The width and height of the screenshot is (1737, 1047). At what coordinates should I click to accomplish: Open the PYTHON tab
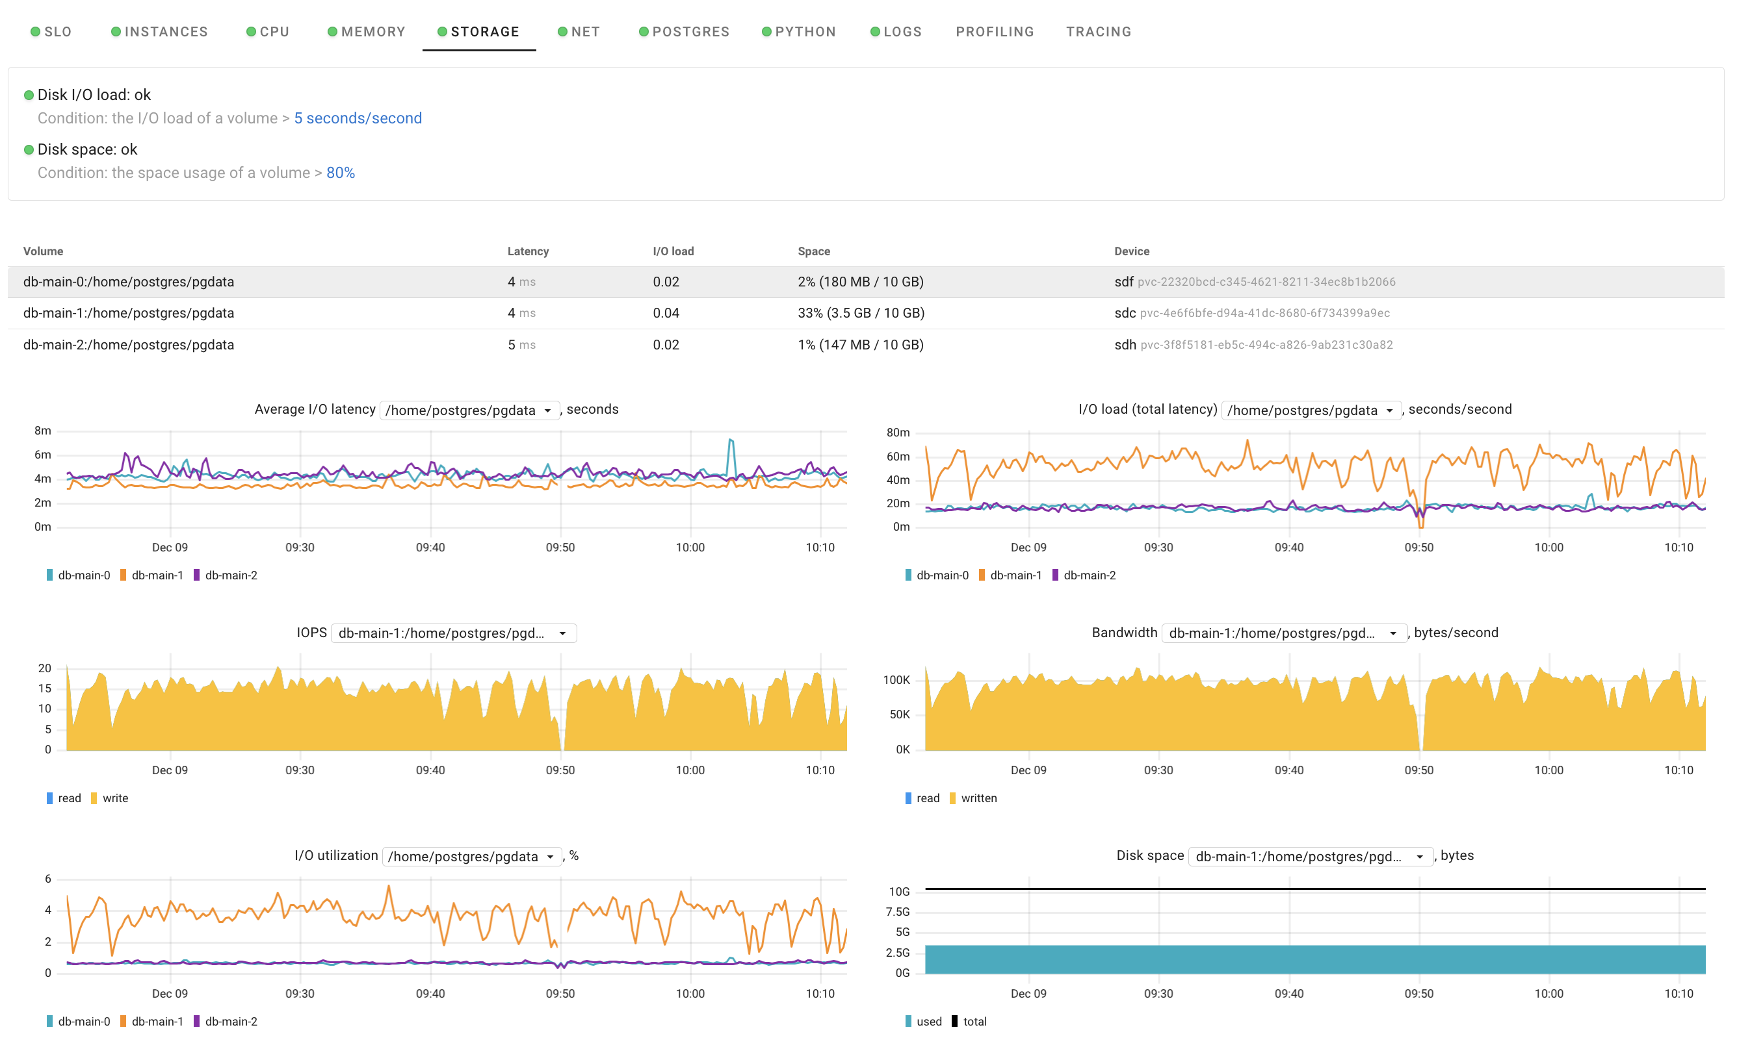point(799,32)
